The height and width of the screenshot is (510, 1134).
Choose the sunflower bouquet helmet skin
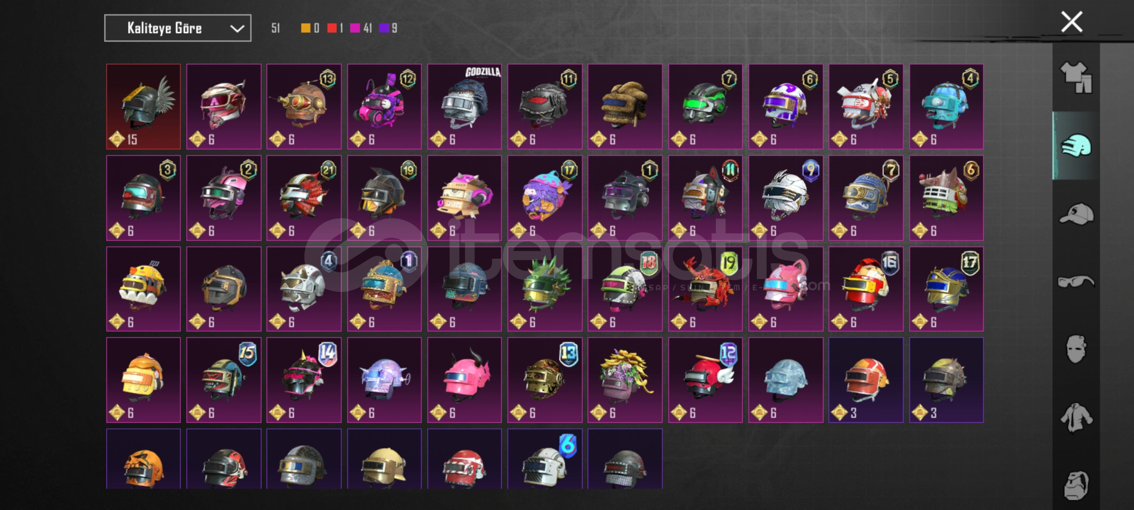click(625, 380)
